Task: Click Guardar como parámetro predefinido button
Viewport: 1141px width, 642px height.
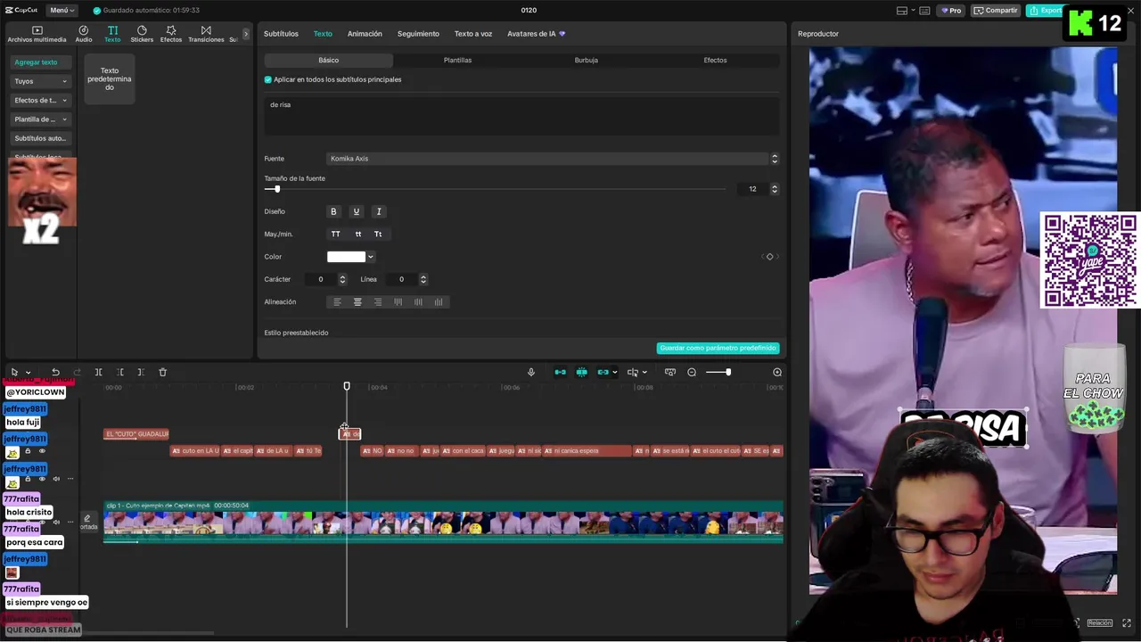Action: click(x=718, y=348)
